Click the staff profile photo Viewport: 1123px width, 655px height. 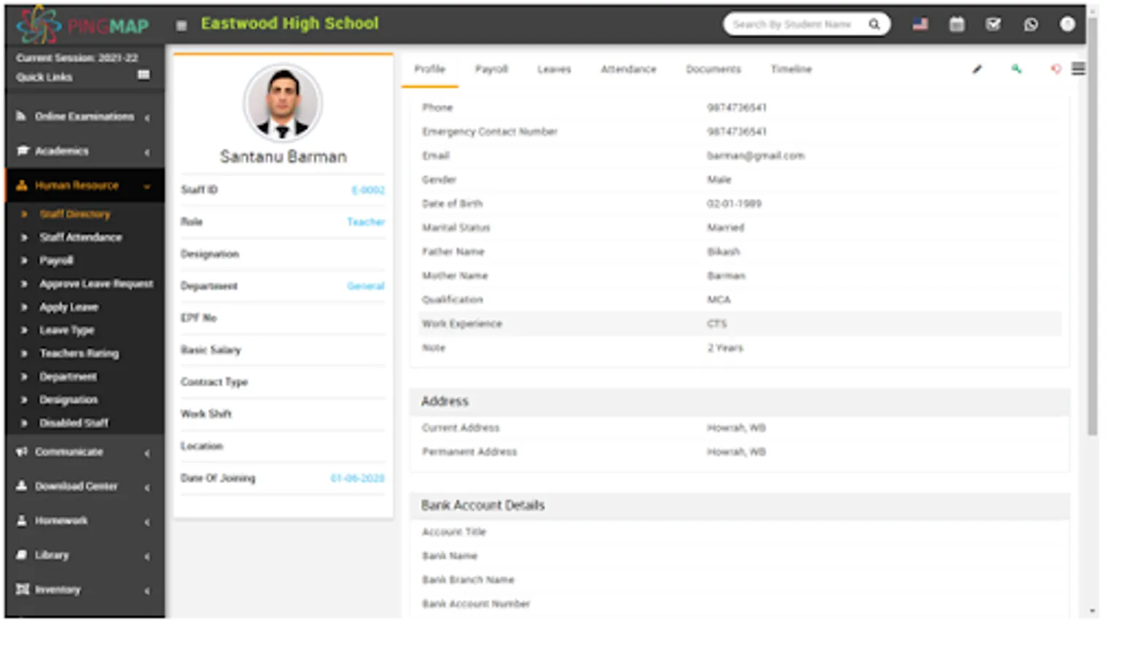click(283, 103)
